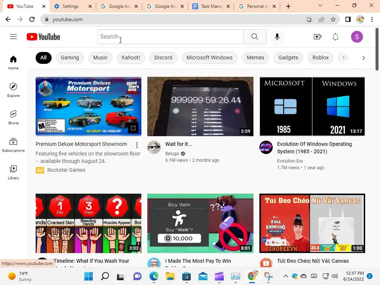Click the search magnifier button
This screenshot has width=380, height=285.
[255, 37]
